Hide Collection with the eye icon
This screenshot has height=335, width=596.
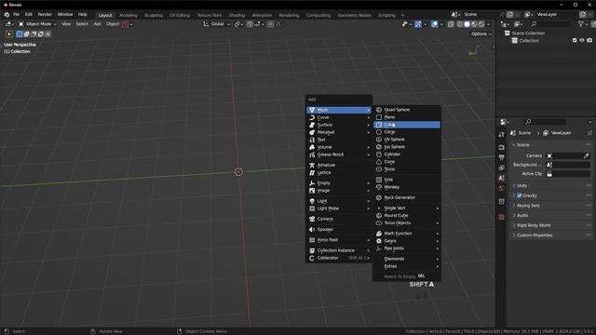point(581,40)
